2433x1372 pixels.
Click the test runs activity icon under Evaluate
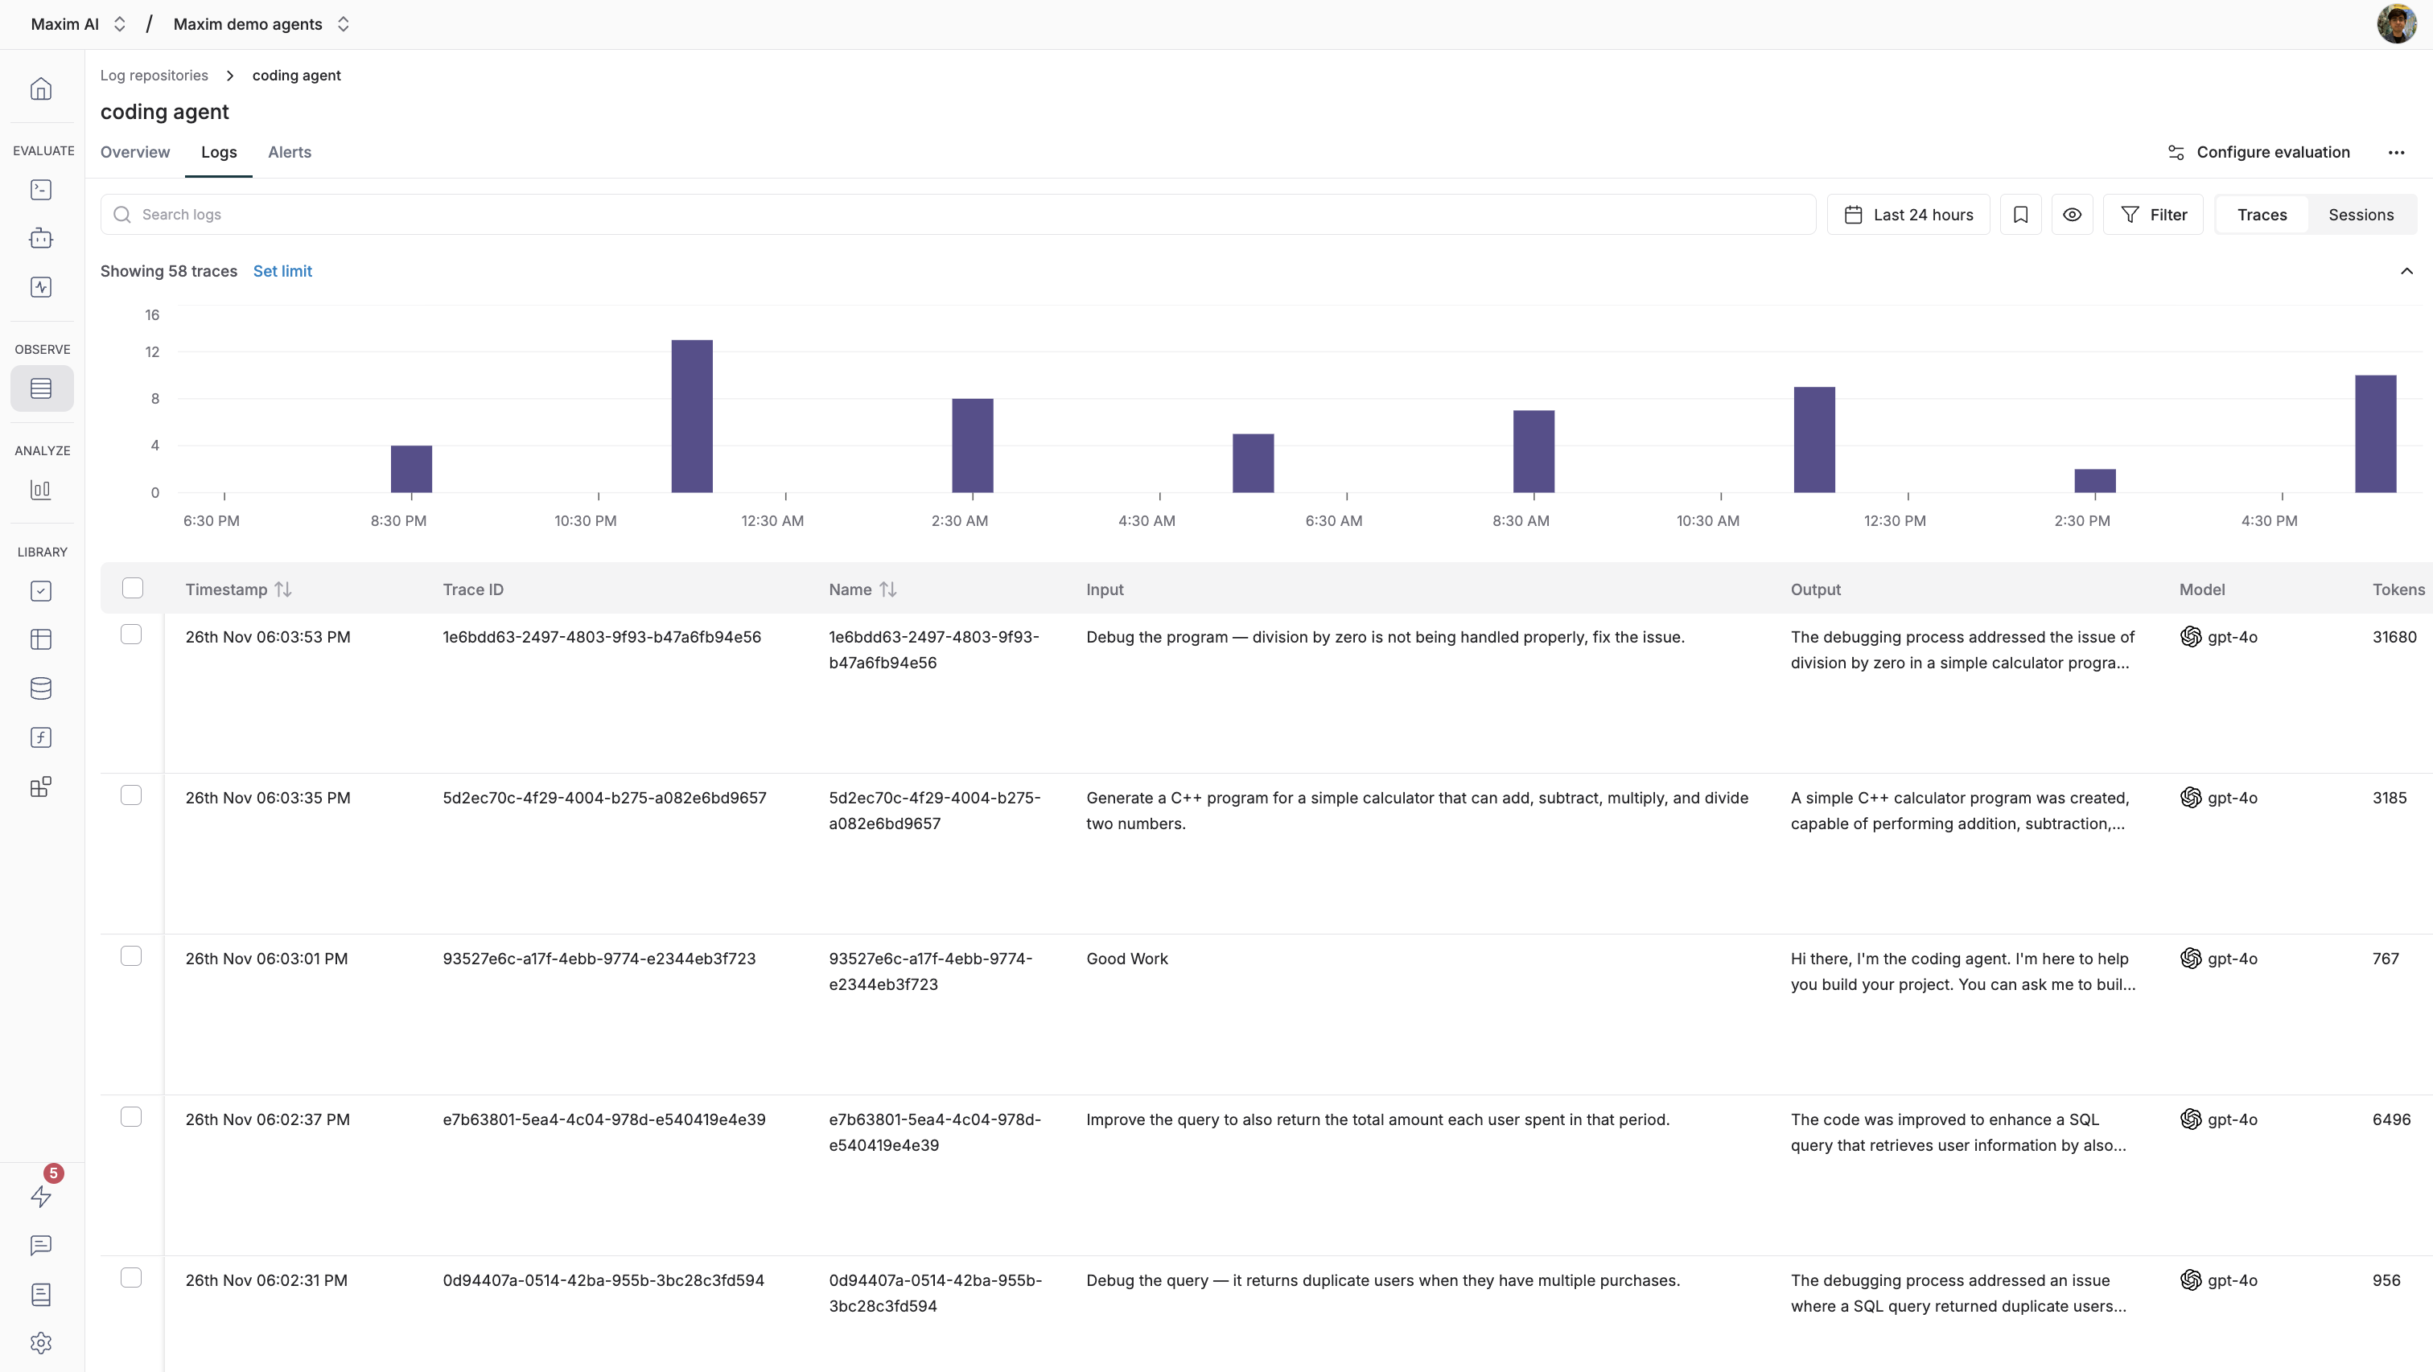click(40, 287)
